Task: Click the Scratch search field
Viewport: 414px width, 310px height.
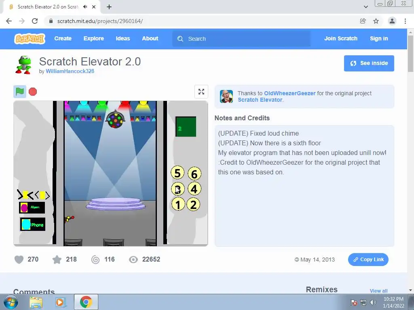Action: click(241, 39)
